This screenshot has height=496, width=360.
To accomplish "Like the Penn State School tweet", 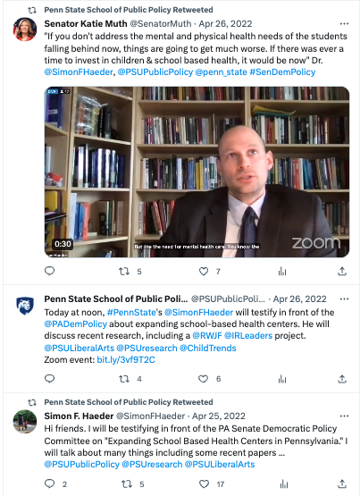I will click(204, 379).
